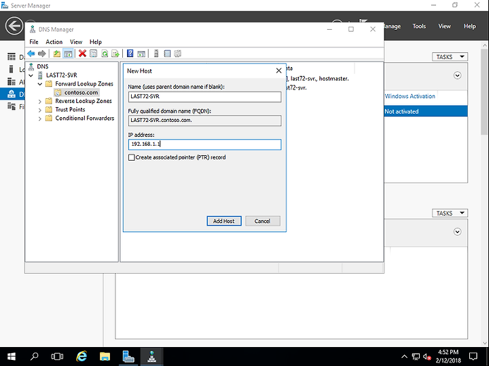Screen dimensions: 489x366
Task: Click the red X Delete toolbar icon
Action: [x=82, y=54]
